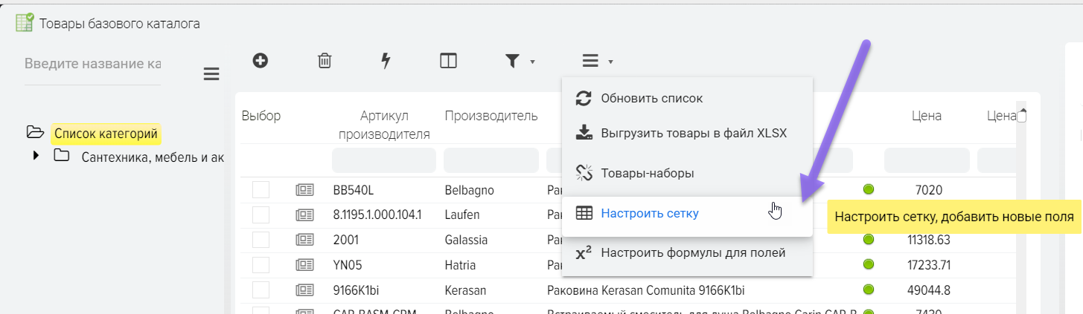Click the hamburger icon beside category search
Image resolution: width=1083 pixels, height=314 pixels.
[211, 73]
